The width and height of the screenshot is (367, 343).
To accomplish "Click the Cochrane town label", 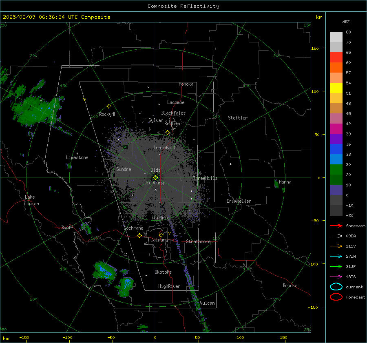I will (x=133, y=228).
